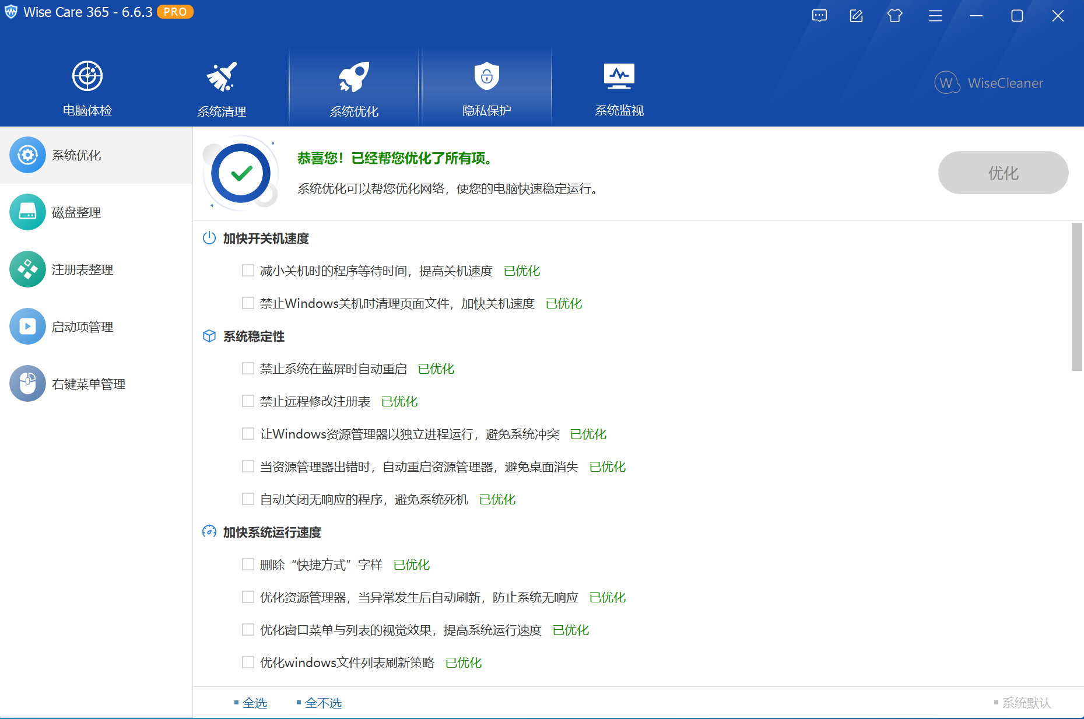Check 禁止远程修改注册表 option

point(248,401)
